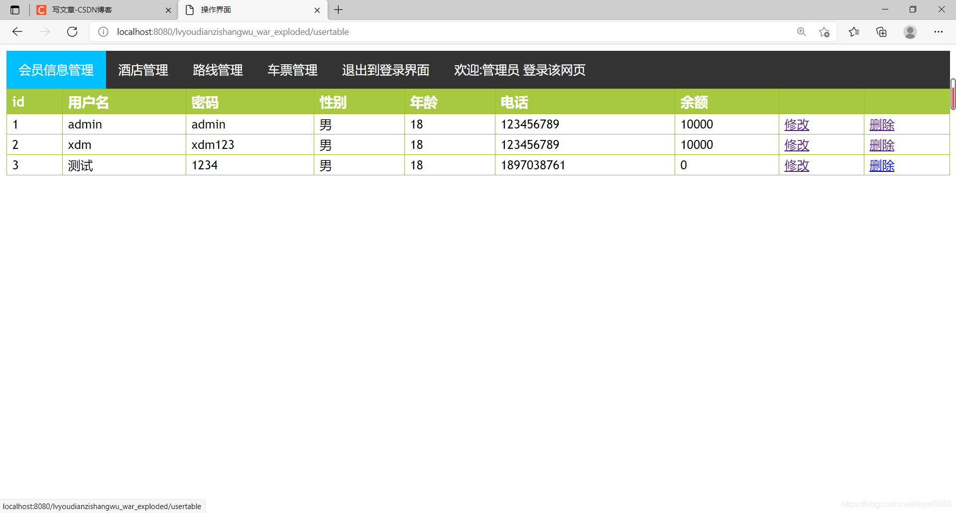956x513 pixels.
Task: Click 退出到登录界面 to log out
Action: (386, 70)
